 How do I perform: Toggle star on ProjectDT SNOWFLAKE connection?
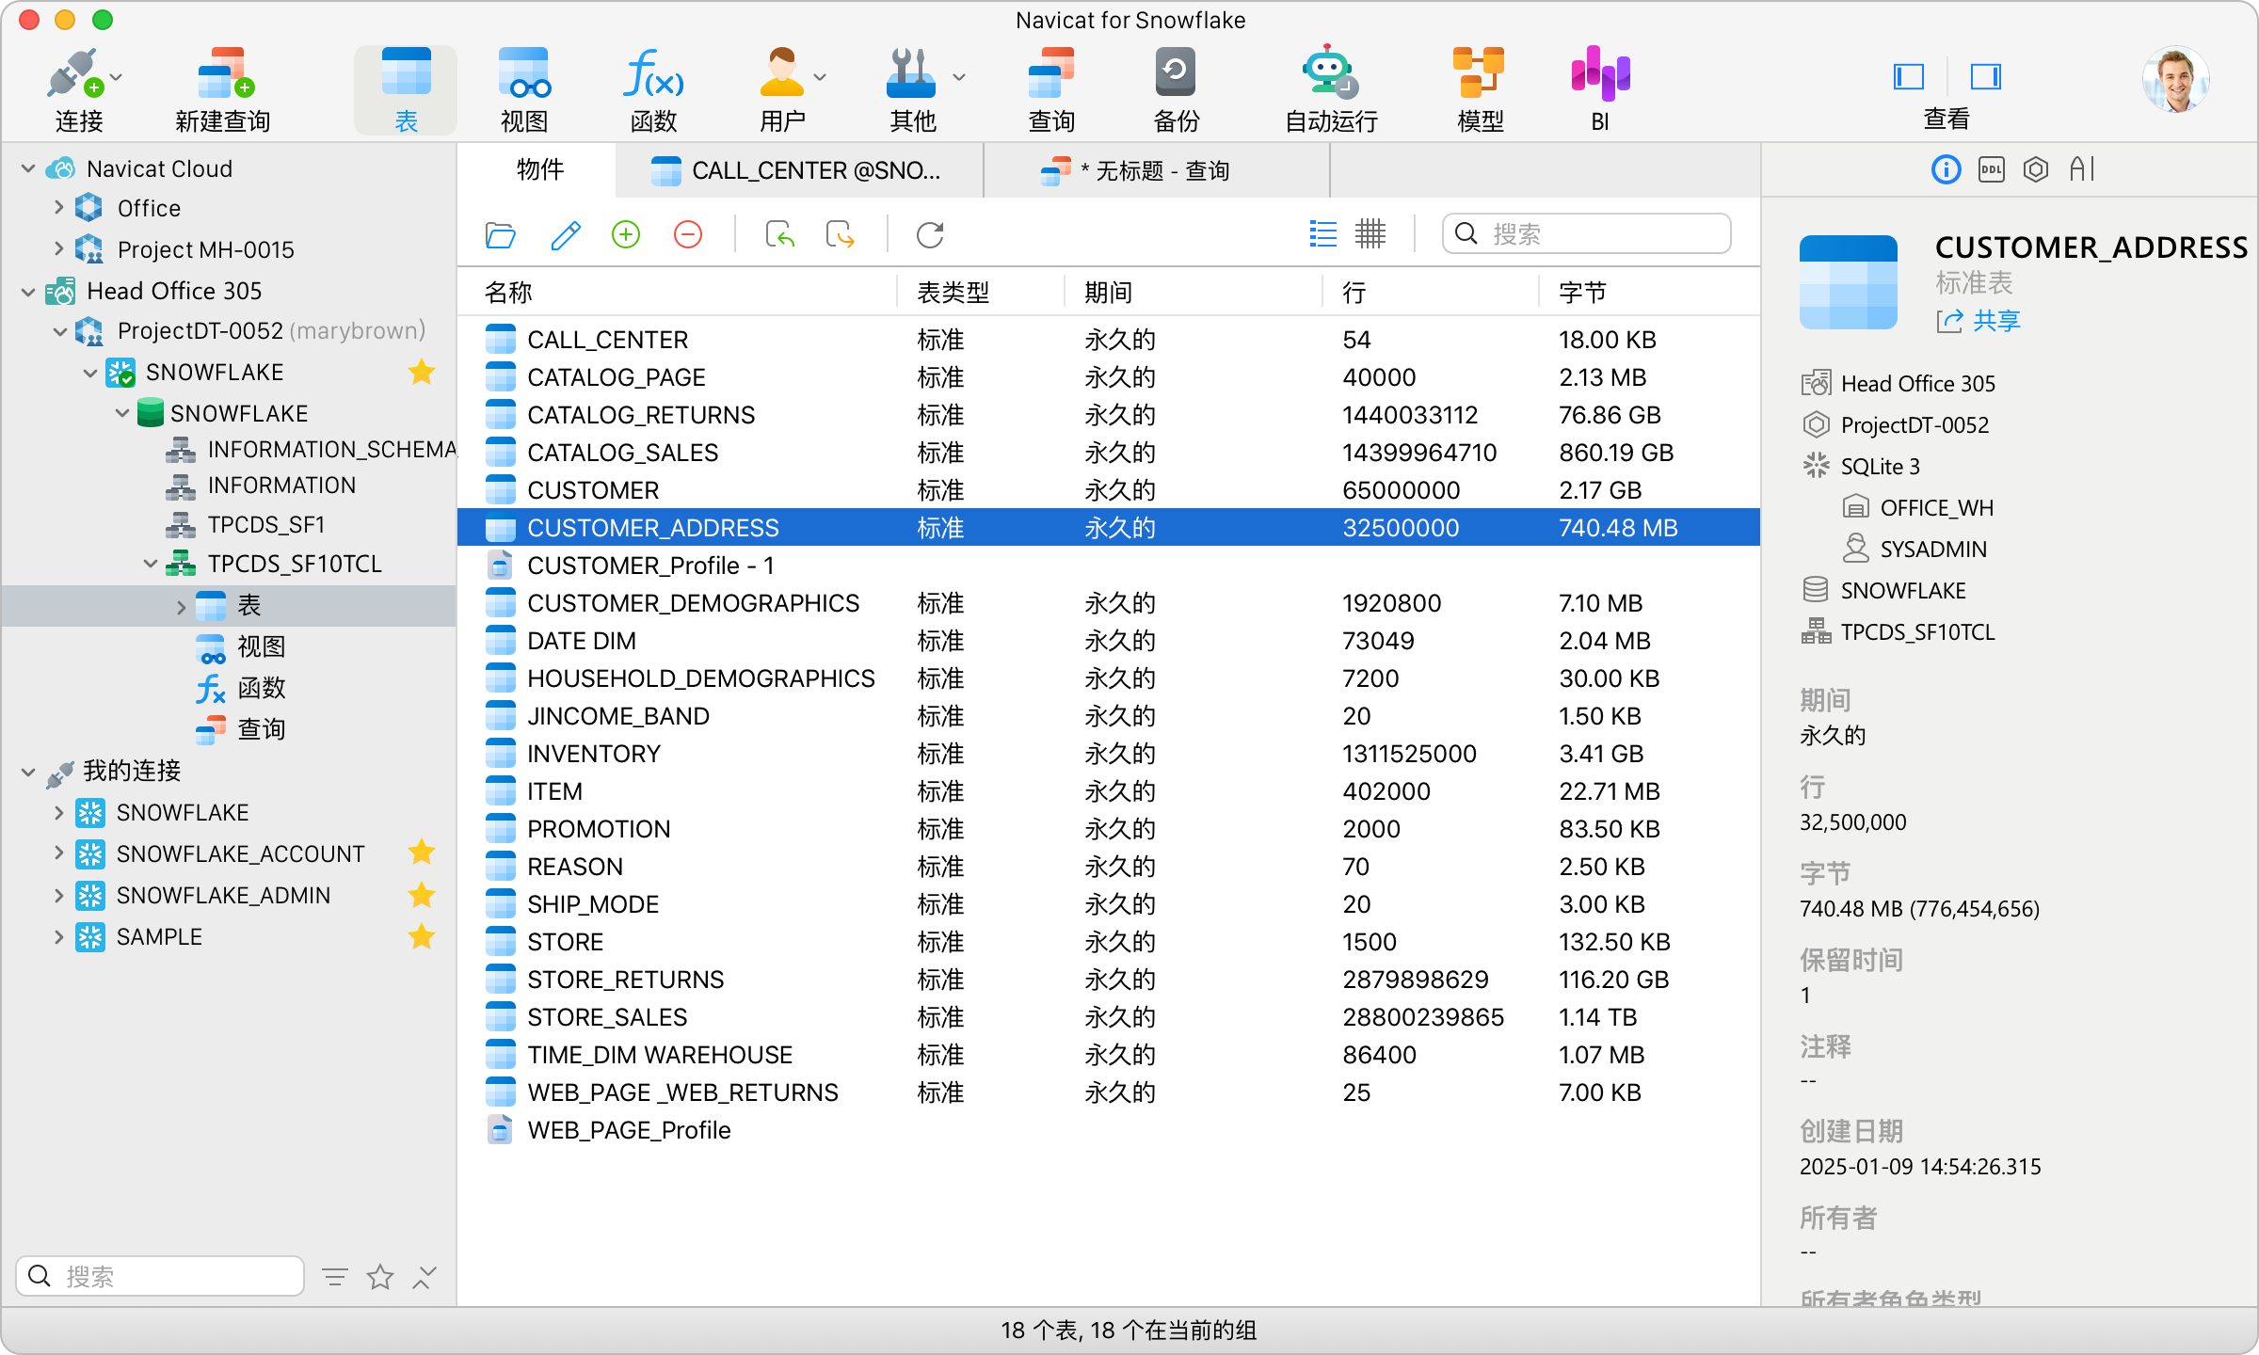pyautogui.click(x=422, y=372)
